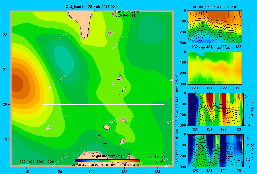
Task: Click the 't section (8.7..29°C) lat=19.95' title
Action: tap(214, 7)
